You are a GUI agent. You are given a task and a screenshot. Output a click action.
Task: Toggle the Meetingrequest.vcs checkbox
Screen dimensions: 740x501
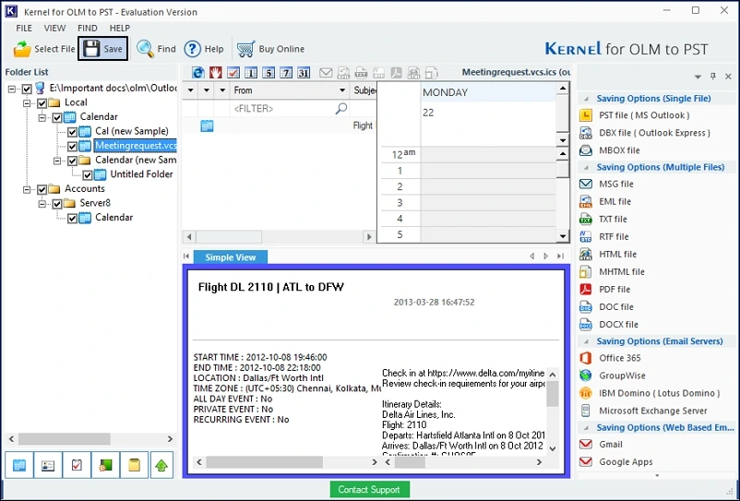pos(72,147)
